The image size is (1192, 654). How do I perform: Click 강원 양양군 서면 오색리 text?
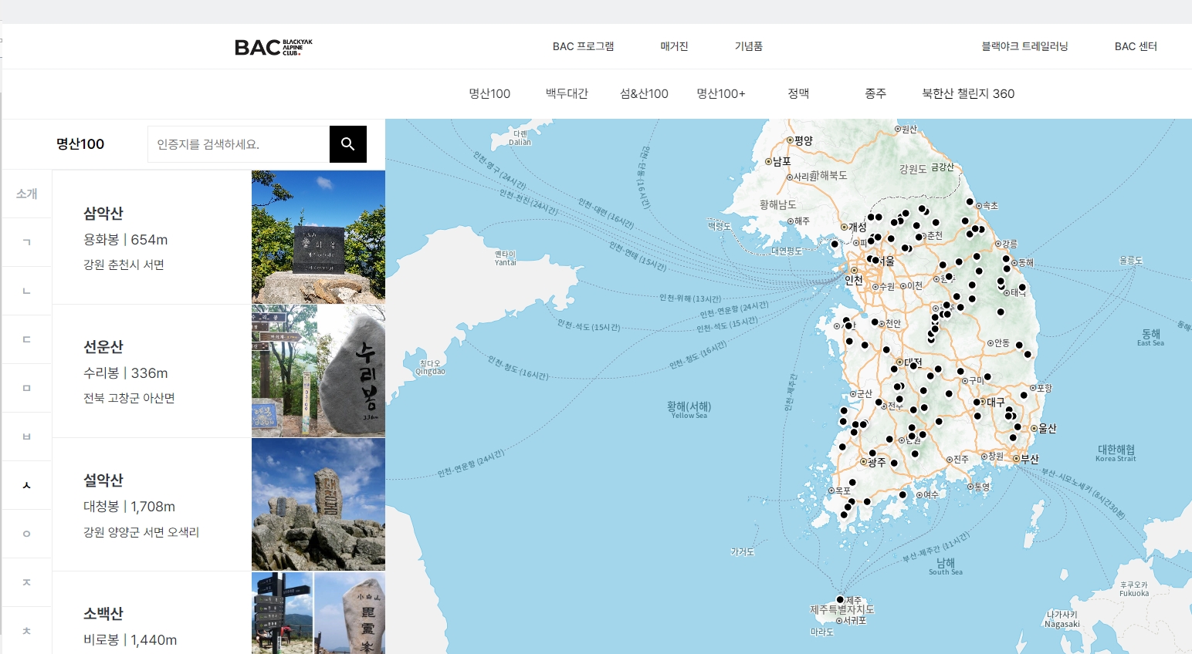[141, 532]
